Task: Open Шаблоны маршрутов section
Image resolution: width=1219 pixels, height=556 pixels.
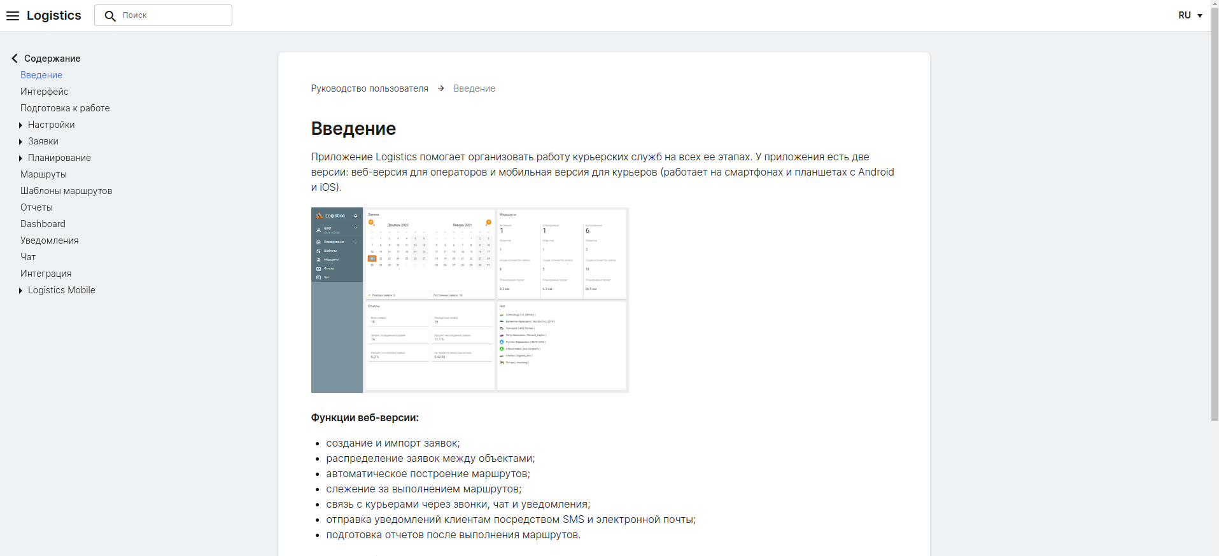Action: pyautogui.click(x=66, y=191)
